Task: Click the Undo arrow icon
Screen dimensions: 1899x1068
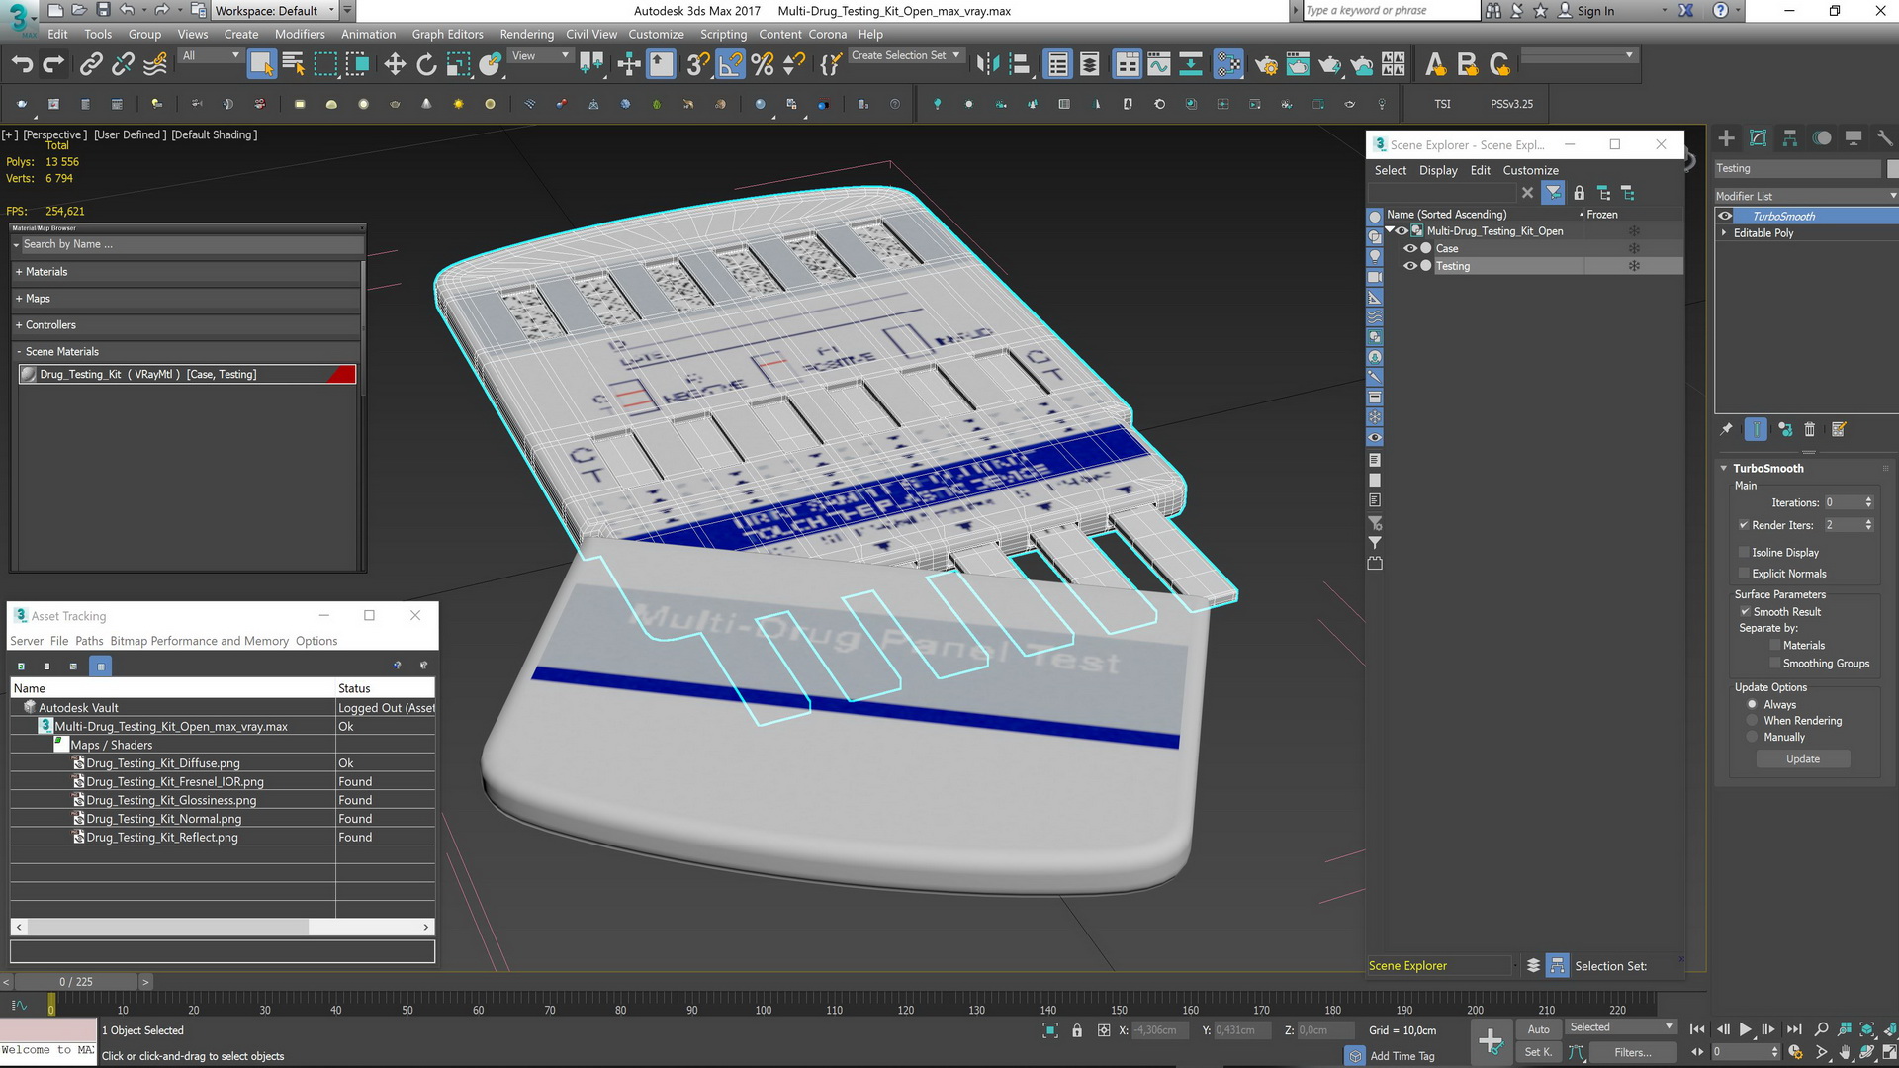Action: click(22, 65)
